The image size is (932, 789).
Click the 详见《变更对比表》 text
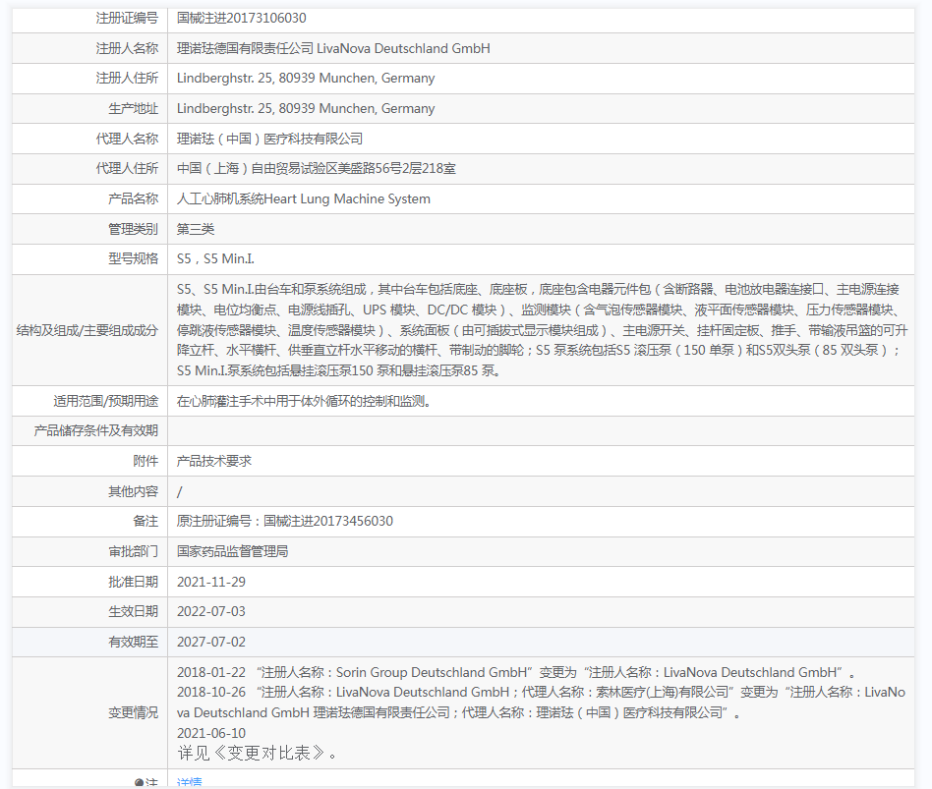[257, 754]
